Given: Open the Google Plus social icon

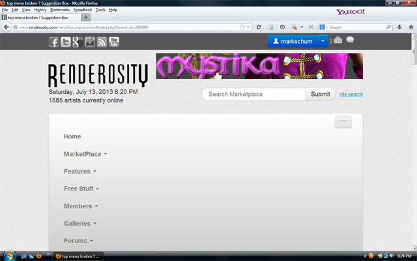Looking at the screenshot, I should pos(78,42).
